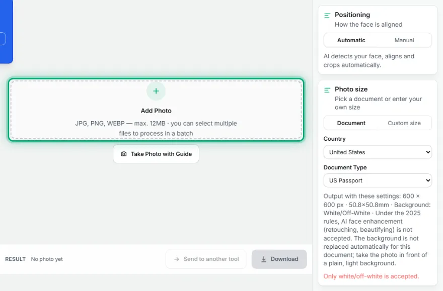The image size is (443, 291).
Task: Click the 'JPG, PNG, WEBP — max. 12MB' hint text
Action: tap(156, 128)
